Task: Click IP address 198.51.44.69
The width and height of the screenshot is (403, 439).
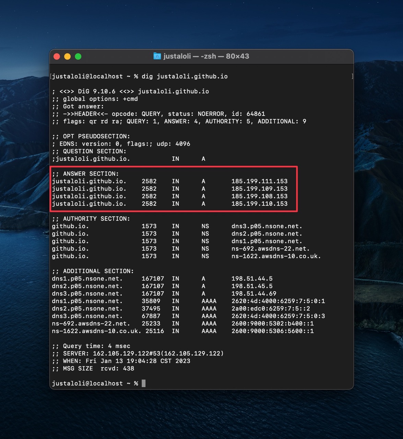Action: tap(254, 294)
